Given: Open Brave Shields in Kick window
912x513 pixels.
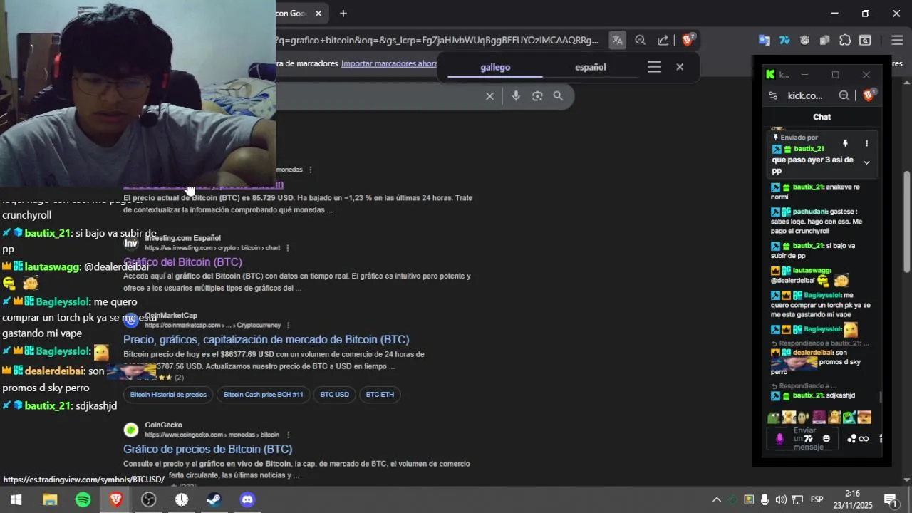Looking at the screenshot, I should (869, 95).
